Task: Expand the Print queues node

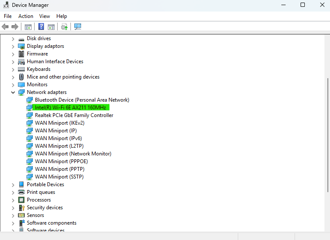Action: pos(13,193)
